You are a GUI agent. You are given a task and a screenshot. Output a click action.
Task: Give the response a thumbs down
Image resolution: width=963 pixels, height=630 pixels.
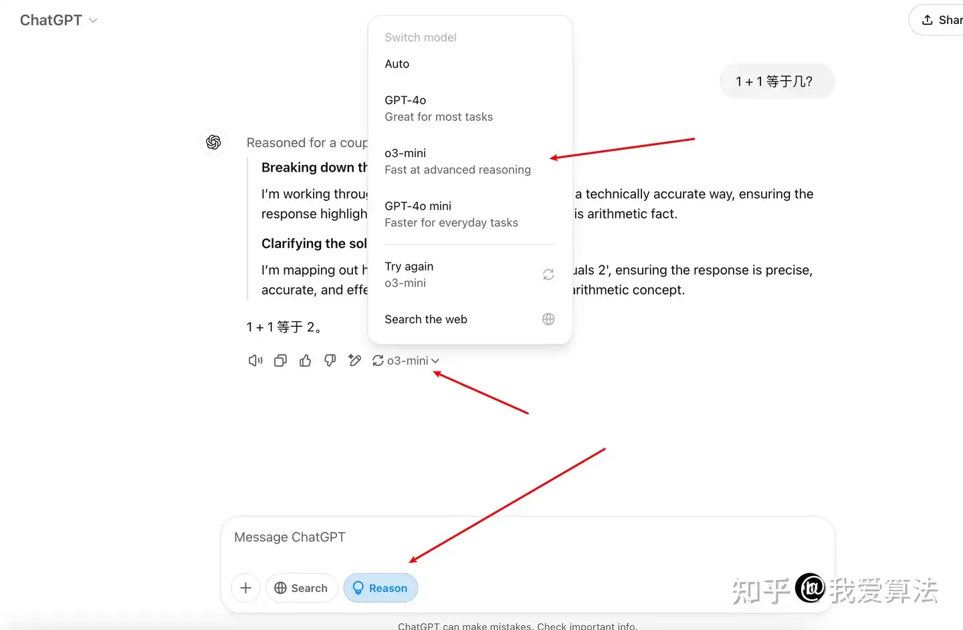click(x=330, y=361)
